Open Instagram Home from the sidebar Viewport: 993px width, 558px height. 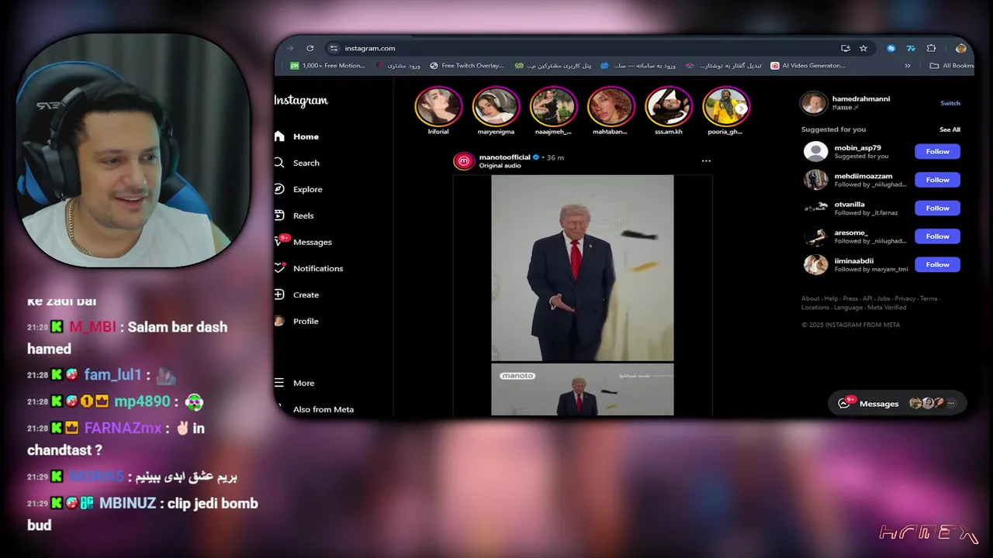tap(296, 136)
